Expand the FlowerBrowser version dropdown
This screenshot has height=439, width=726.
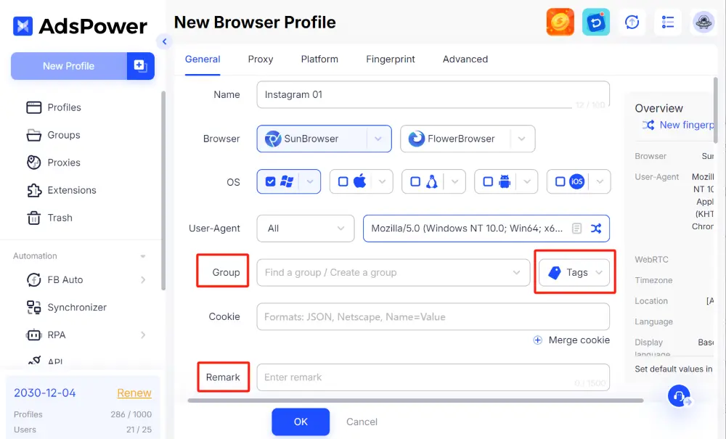pos(522,139)
